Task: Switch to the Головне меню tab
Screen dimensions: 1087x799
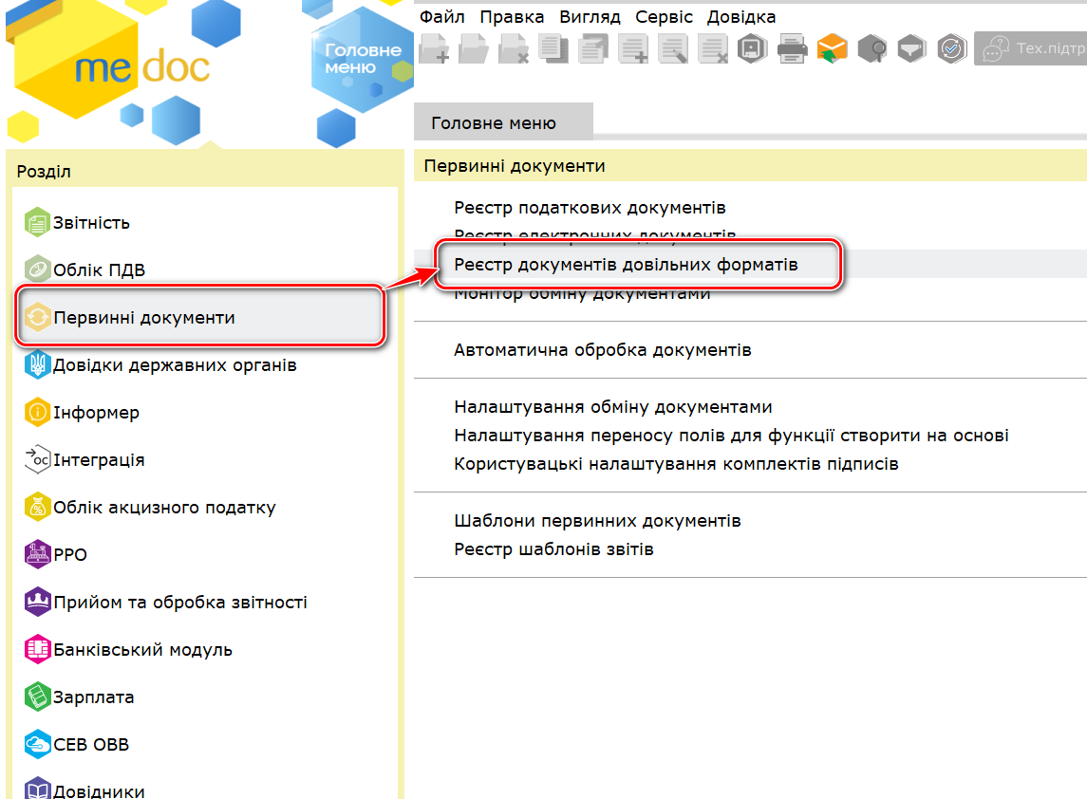Action: pyautogui.click(x=494, y=123)
